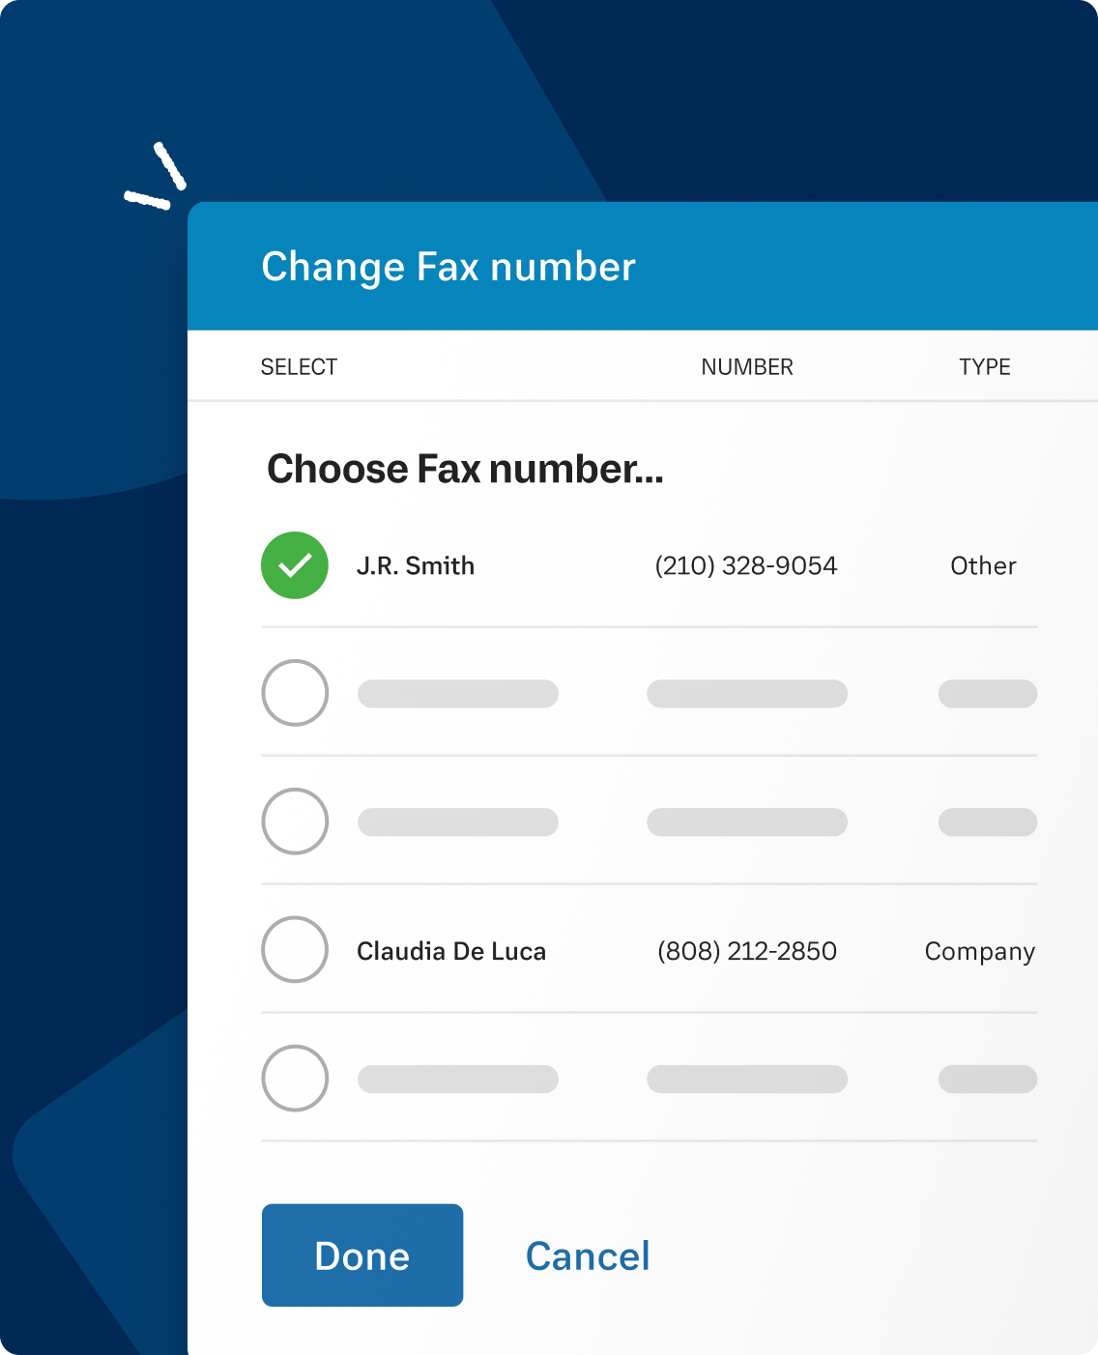Click the SELECT column header
Viewport: 1098px width, 1355px height.
[300, 366]
